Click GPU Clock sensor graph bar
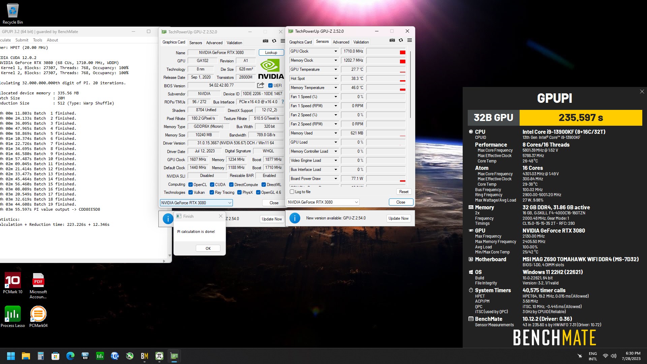 click(386, 51)
